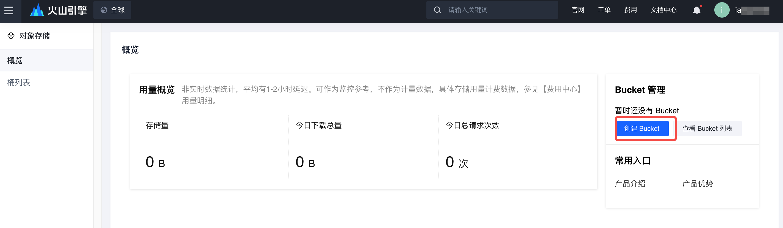Focus the keyword search field

click(492, 10)
